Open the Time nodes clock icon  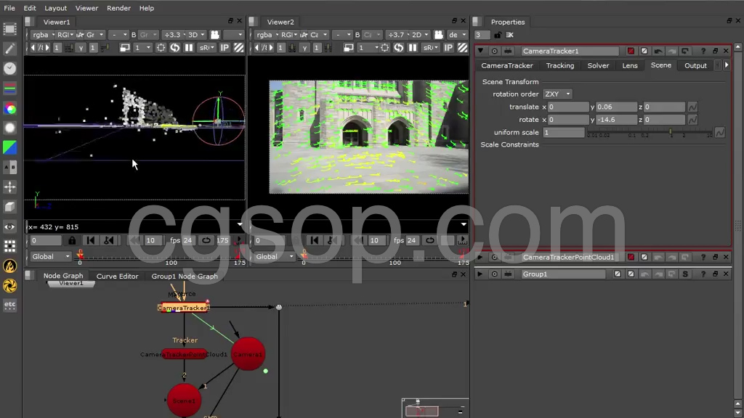(x=9, y=68)
